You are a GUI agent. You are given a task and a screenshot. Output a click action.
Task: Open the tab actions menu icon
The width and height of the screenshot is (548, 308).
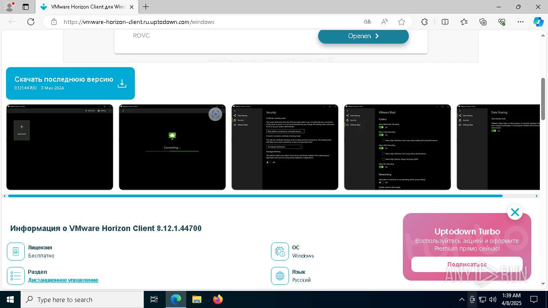[26, 7]
